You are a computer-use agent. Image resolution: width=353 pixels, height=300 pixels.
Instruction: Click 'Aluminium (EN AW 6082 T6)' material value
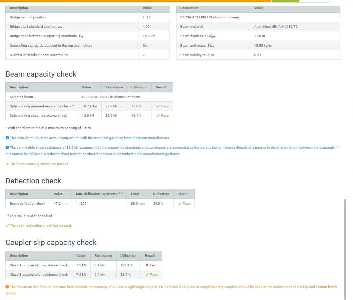click(276, 27)
